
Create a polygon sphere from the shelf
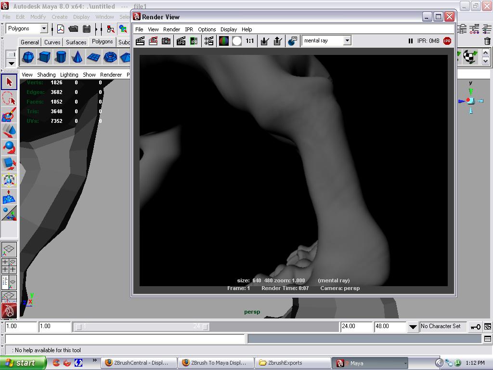28,57
